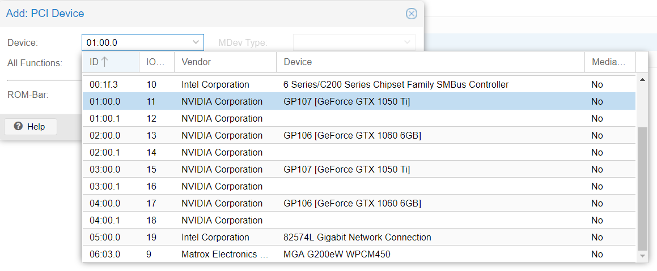Click the Add: PCI Device title
This screenshot has width=657, height=271.
click(45, 14)
